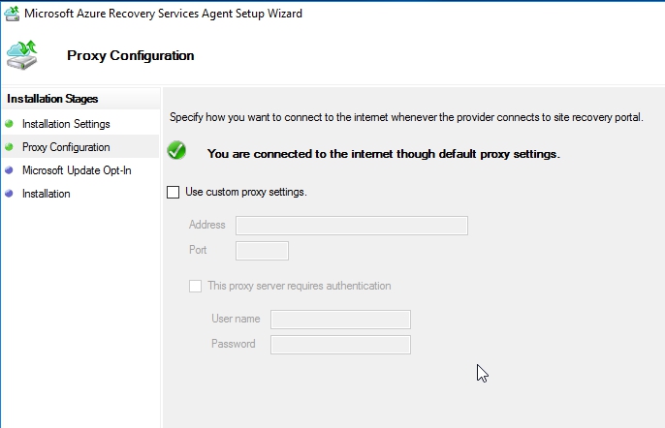The width and height of the screenshot is (665, 428).
Task: Click the wizard icon in the title bar
Action: pos(11,14)
